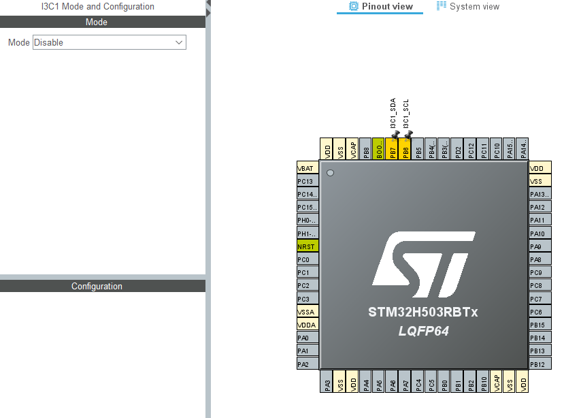The width and height of the screenshot is (564, 418).
Task: Select pin PA9
Action: coord(540,246)
